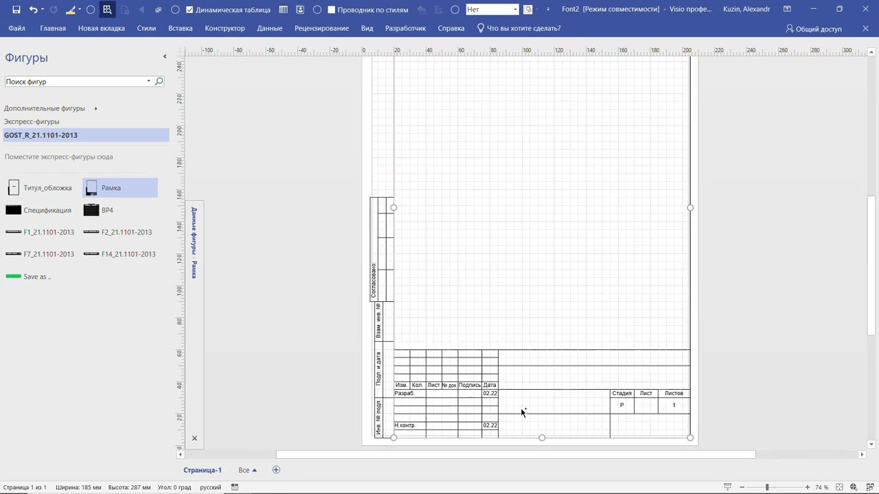Open the quick access toolbar customize arrow
The width and height of the screenshot is (879, 494).
click(x=548, y=10)
